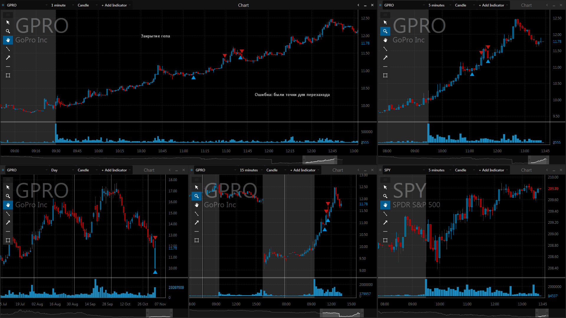566x318 pixels.
Task: Open hamburger menu of GPRO 1 minute chart toolbar
Action: click(x=8, y=15)
